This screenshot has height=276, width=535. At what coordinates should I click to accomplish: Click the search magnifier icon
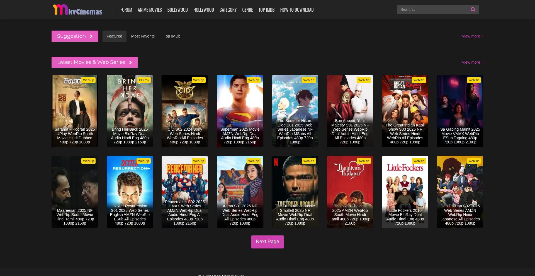[473, 9]
